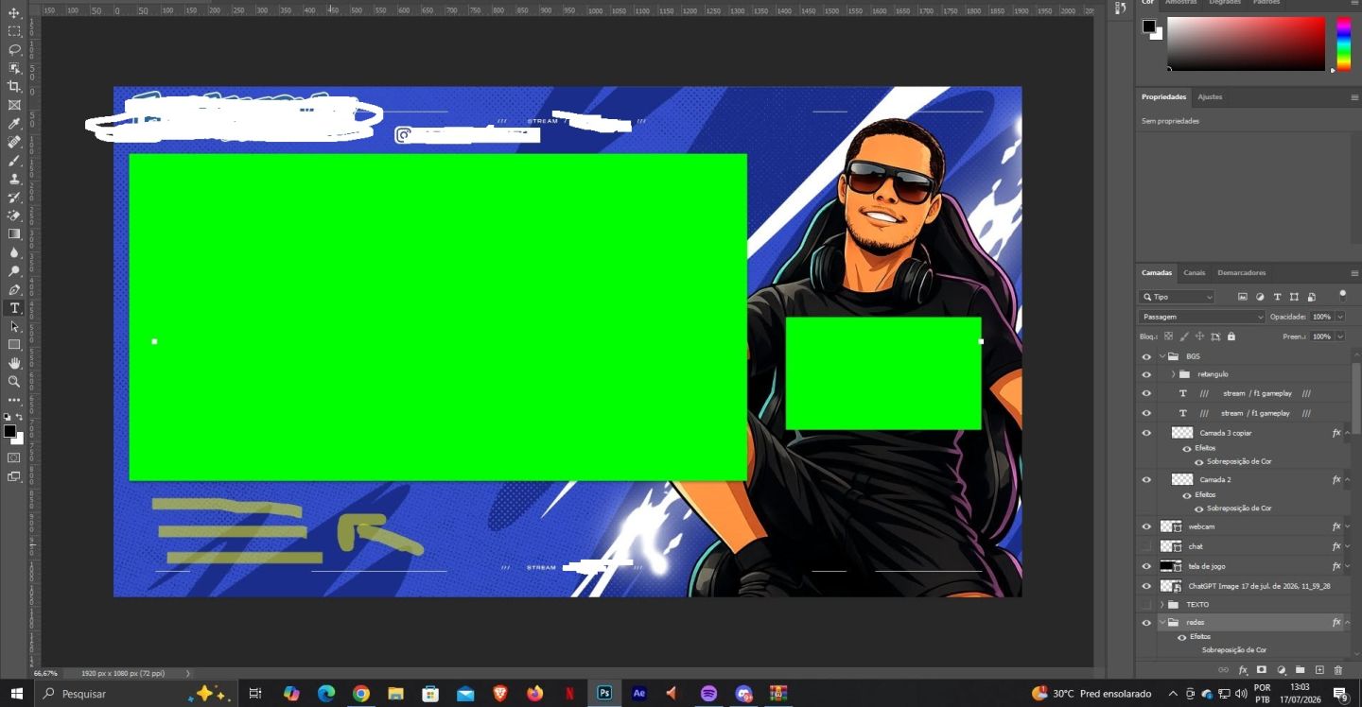The width and height of the screenshot is (1362, 707).
Task: Click the delete layer trash icon
Action: coord(1337,670)
